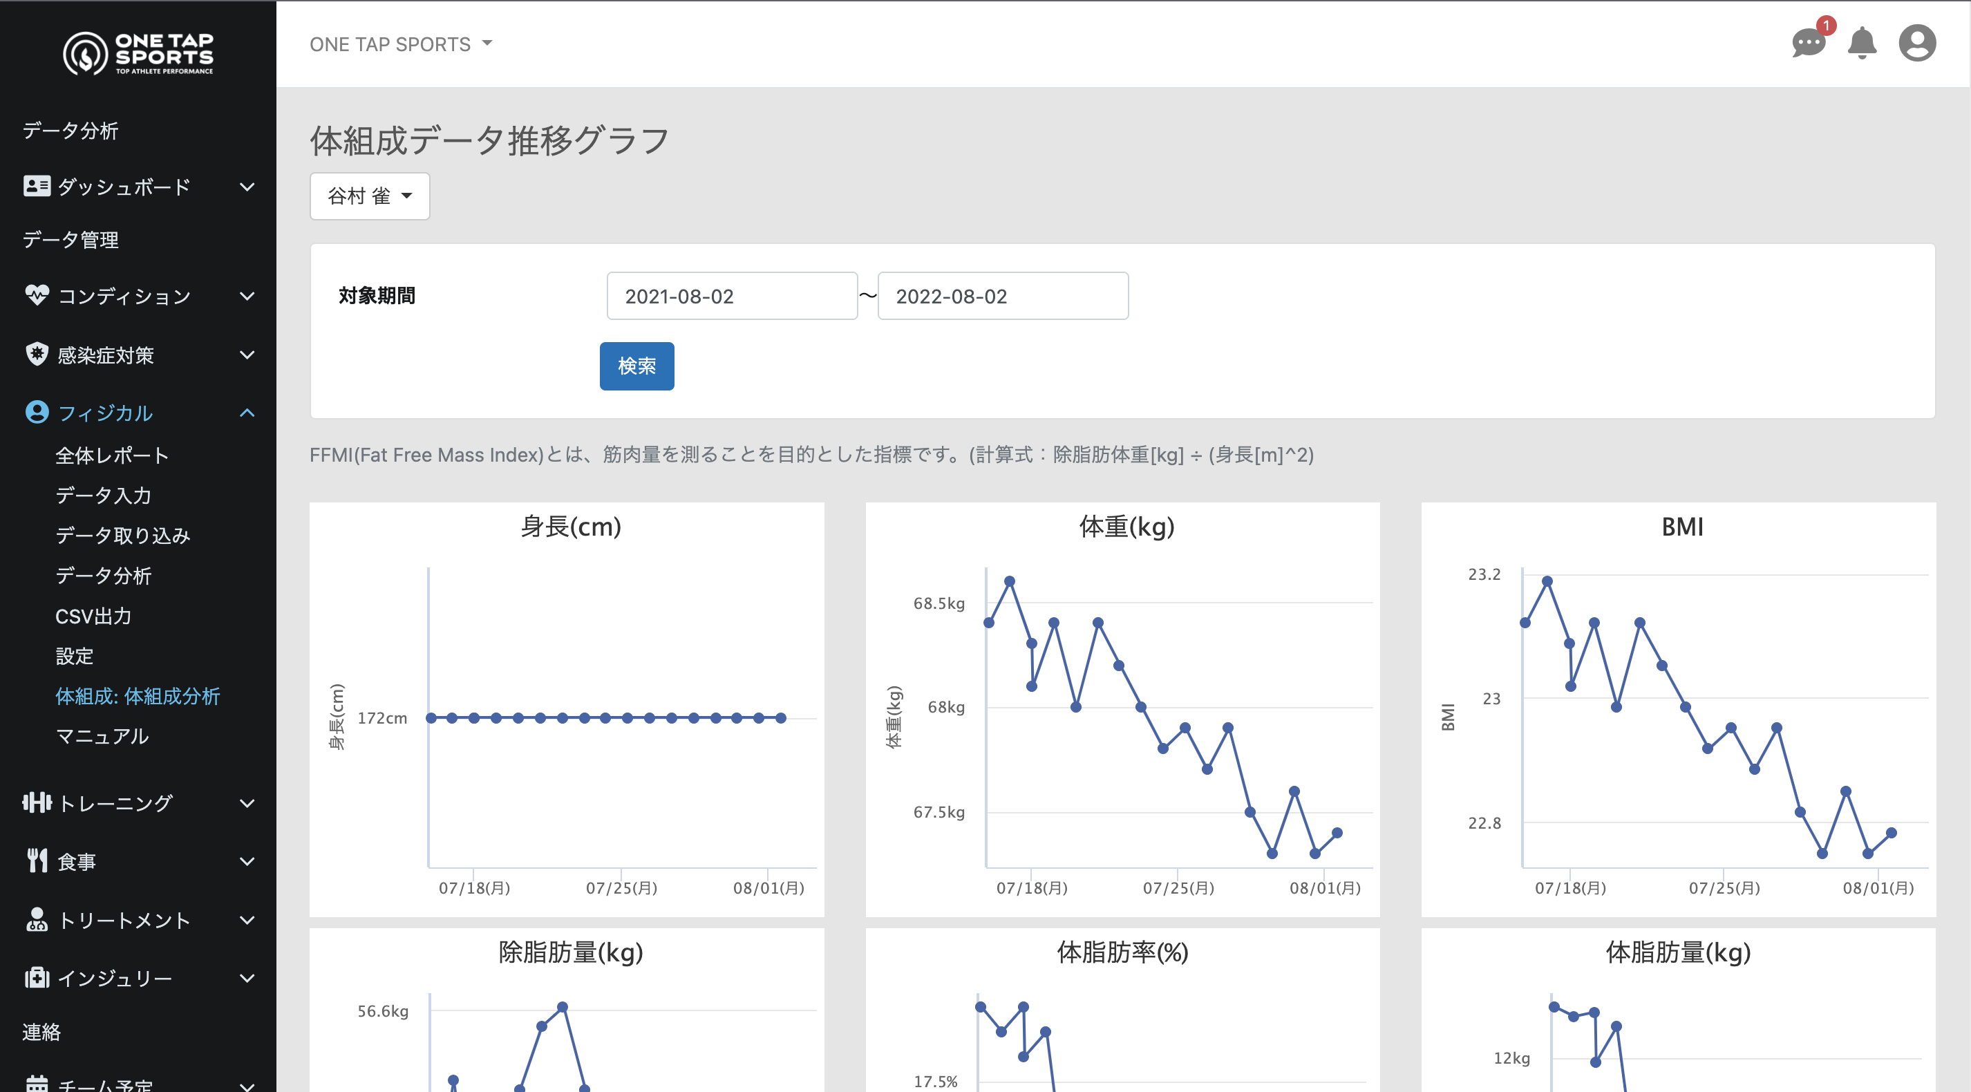Click the トリートメント doctor icon
1971x1092 pixels.
pos(37,920)
